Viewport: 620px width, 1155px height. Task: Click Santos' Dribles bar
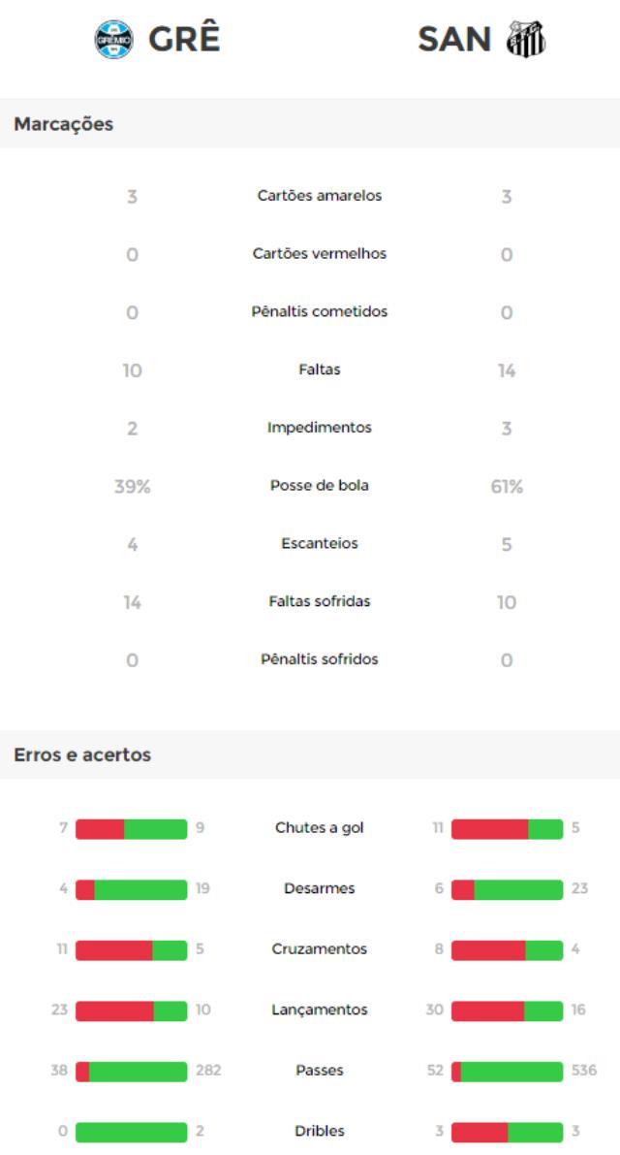[x=507, y=1132]
